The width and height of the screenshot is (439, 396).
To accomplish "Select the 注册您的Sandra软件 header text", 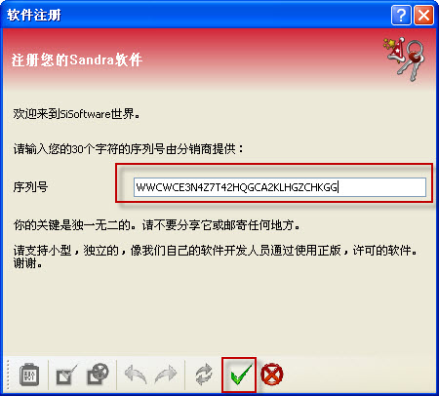I will pos(77,59).
